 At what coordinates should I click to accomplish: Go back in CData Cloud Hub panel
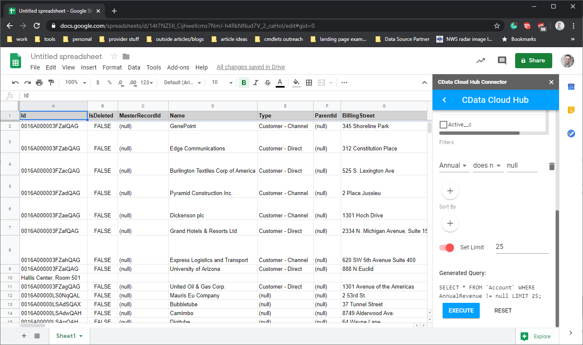[x=444, y=100]
